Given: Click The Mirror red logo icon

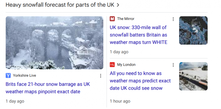Looking at the screenshot, I should pos(112,19).
